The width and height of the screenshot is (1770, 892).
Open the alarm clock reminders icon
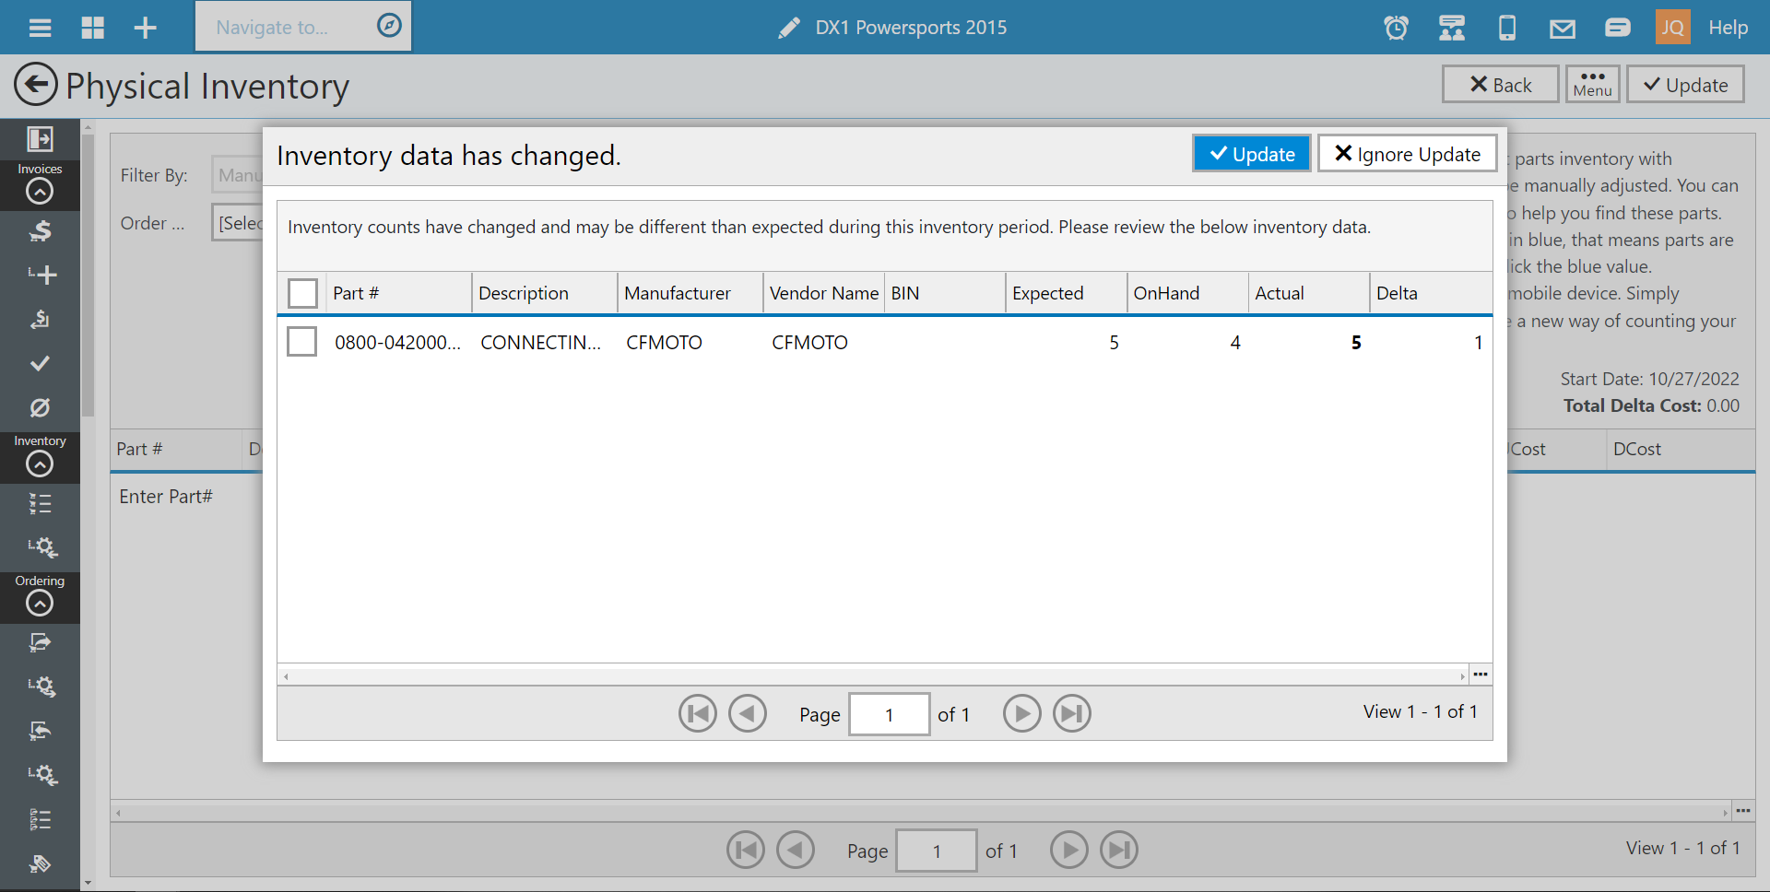point(1397,28)
